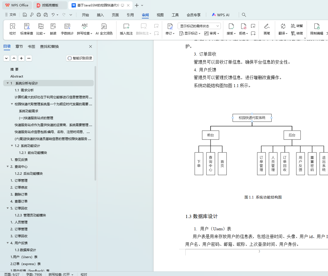Switch to the 引用 ribbon tab
The height and width of the screenshot is (276, 328).
pos(130,15)
